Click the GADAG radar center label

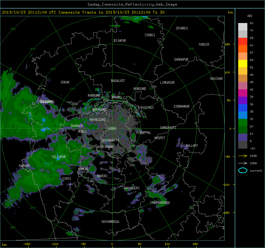click(112, 129)
